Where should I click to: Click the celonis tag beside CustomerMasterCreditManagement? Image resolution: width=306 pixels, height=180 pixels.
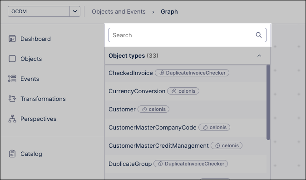tap(227, 145)
